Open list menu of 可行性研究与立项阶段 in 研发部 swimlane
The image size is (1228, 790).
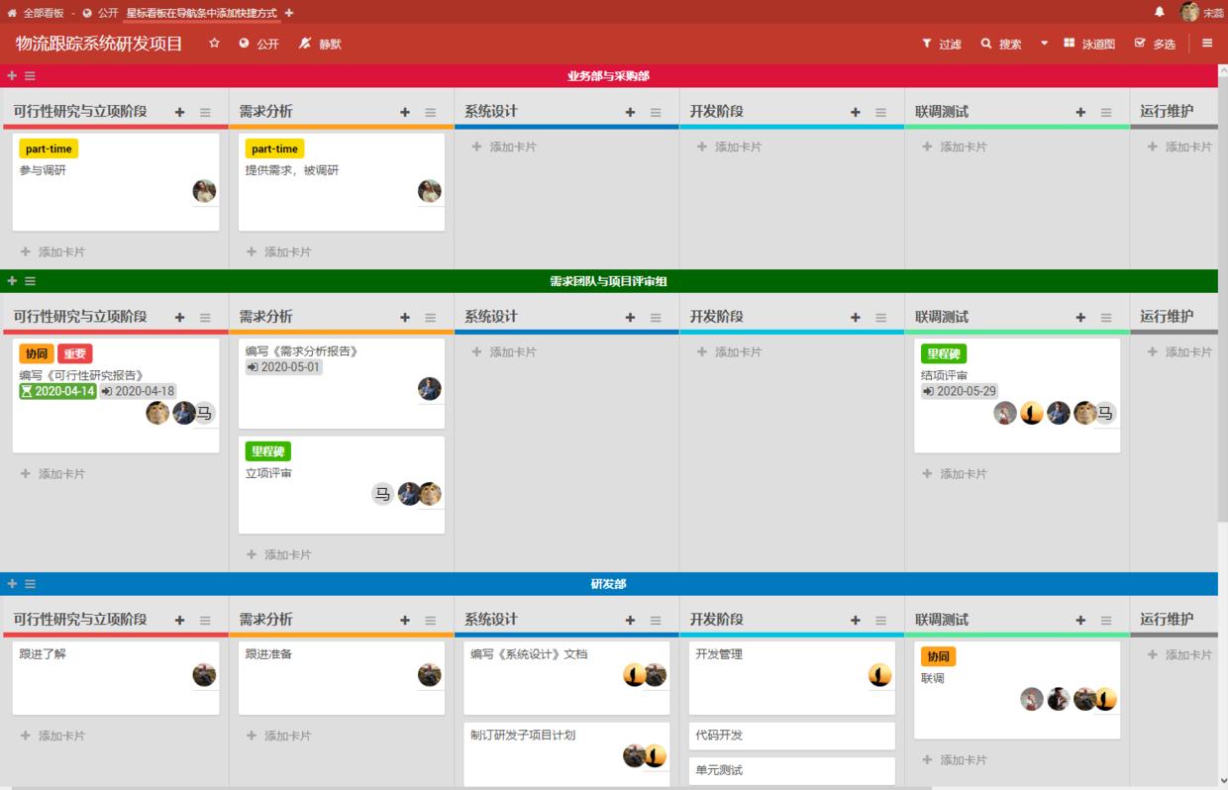(x=205, y=621)
